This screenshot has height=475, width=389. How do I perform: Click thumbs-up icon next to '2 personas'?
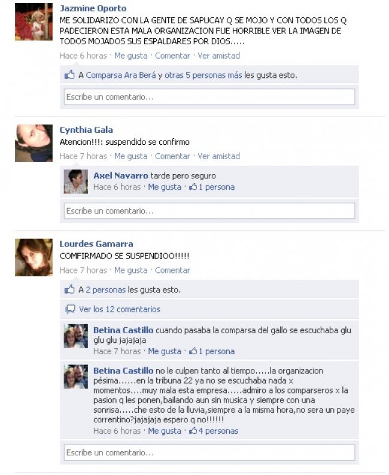(x=69, y=290)
